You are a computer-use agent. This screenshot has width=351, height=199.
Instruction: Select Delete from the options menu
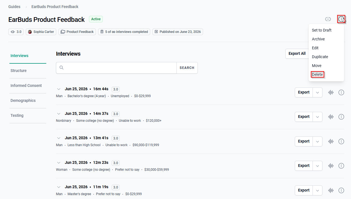[317, 74]
